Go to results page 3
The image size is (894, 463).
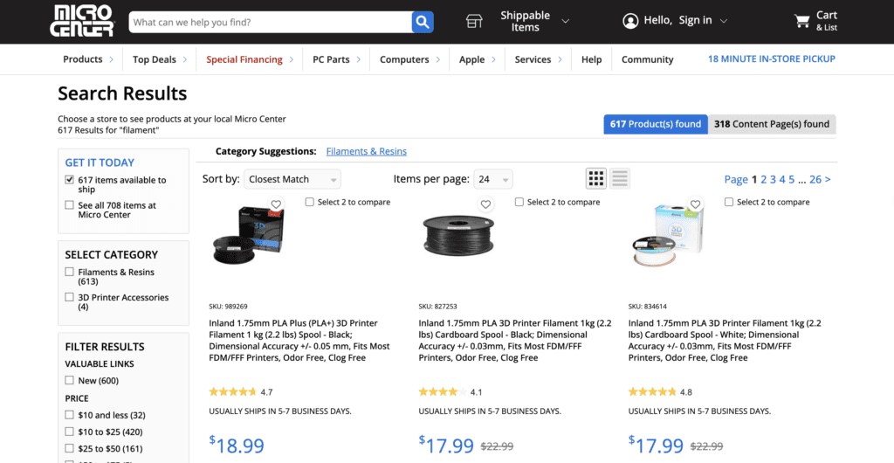(774, 180)
